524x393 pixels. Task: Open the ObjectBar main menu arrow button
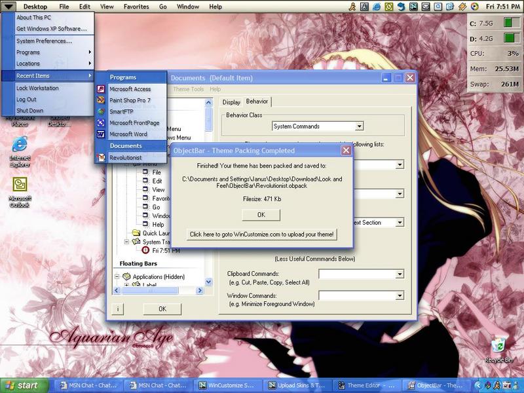click(x=8, y=7)
